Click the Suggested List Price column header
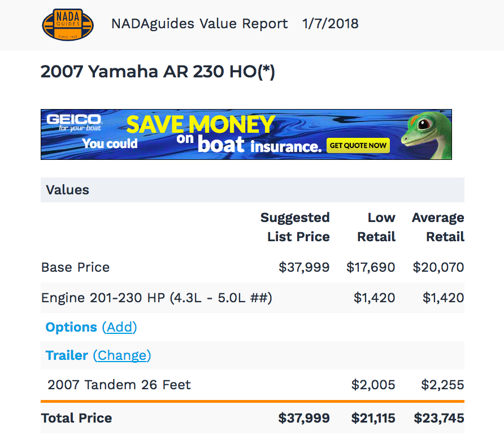This screenshot has width=504, height=448. coord(295,227)
